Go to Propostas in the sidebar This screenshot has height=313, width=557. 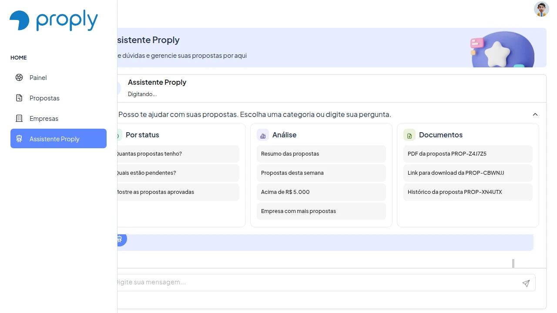click(x=58, y=98)
